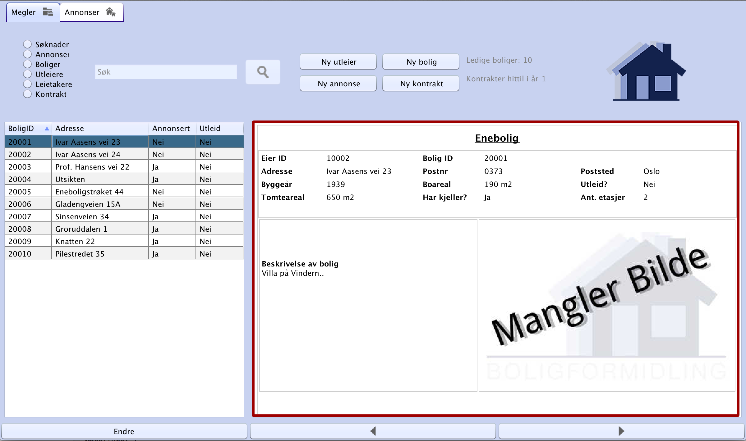Sort by the Adresse column header
Viewport: 746px width, 441px height.
tap(100, 129)
